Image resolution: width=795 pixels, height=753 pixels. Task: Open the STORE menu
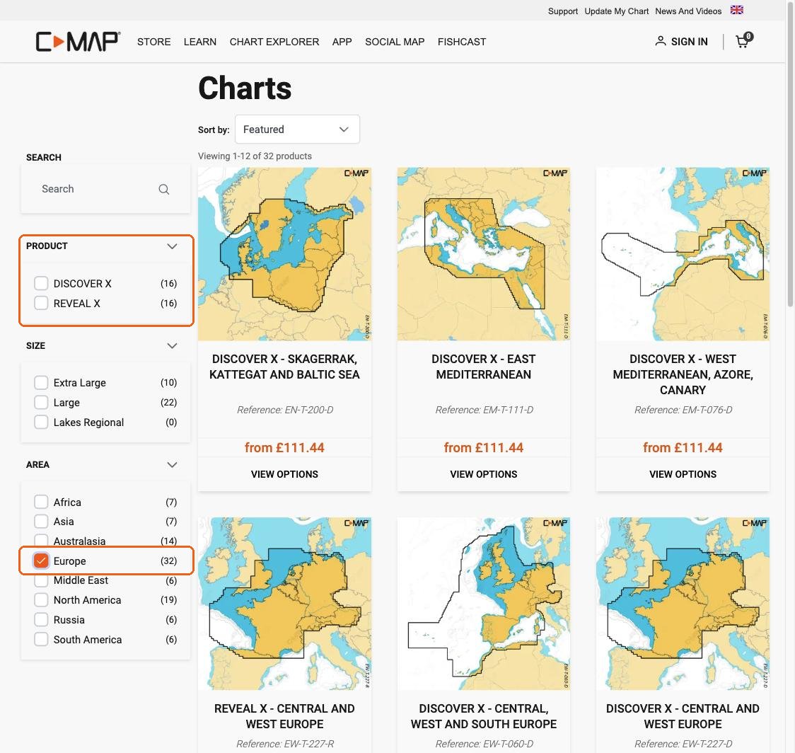[153, 42]
